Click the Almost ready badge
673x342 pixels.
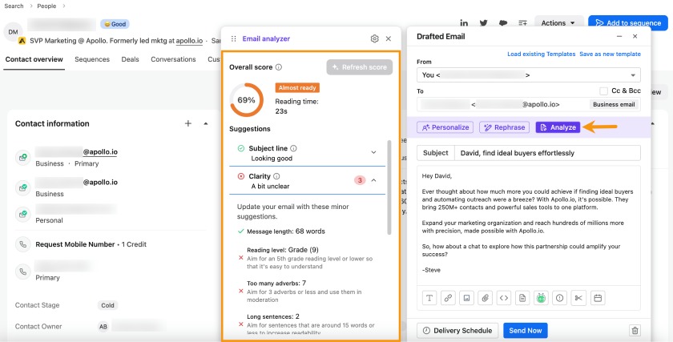point(297,88)
